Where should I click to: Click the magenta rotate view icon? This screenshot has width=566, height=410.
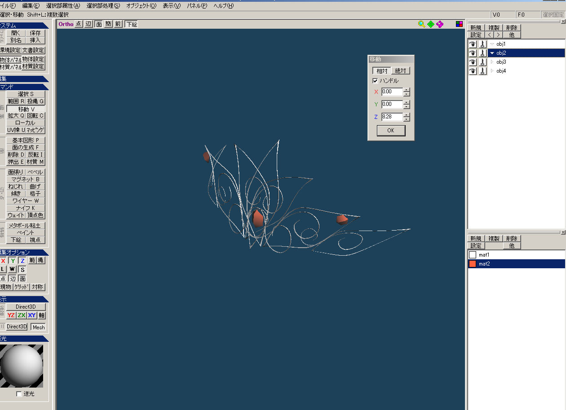pos(439,24)
